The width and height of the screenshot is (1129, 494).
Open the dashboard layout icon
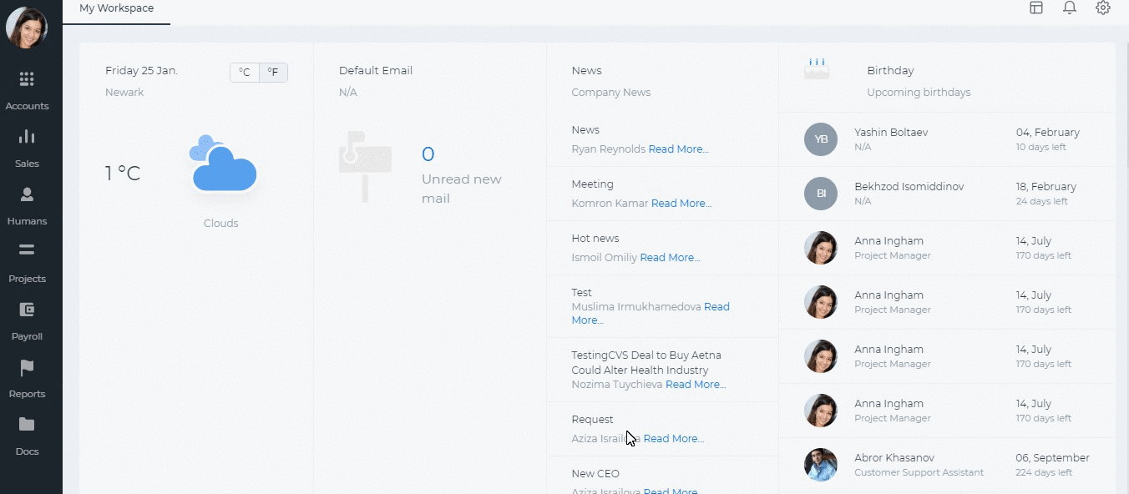point(1036,8)
